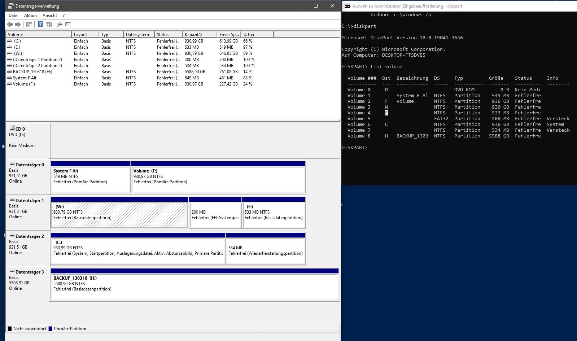This screenshot has width=577, height=341.
Task: Click the highlighted E letter in Volume 4 row
Action: [x=386, y=113]
